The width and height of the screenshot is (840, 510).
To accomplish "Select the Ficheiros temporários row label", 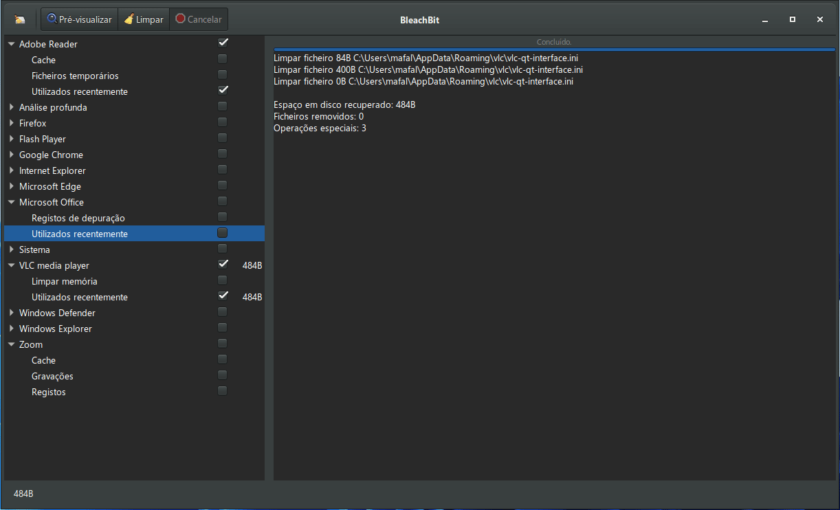I will pyautogui.click(x=75, y=76).
